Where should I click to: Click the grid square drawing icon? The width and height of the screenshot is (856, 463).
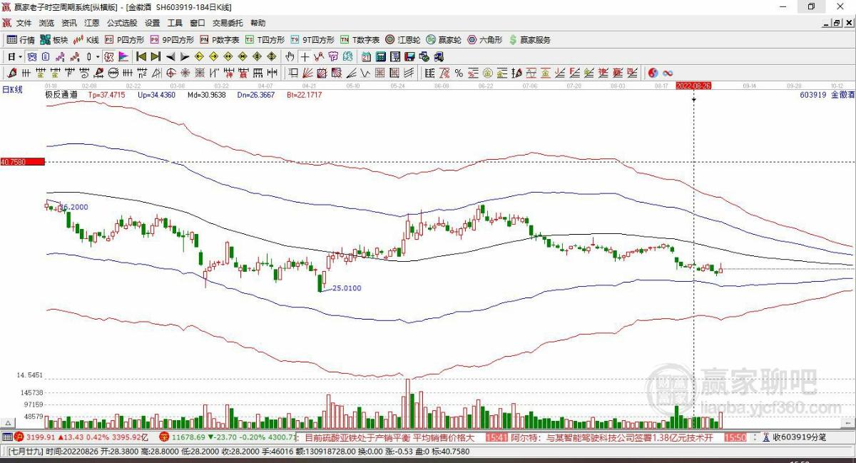coord(379,73)
